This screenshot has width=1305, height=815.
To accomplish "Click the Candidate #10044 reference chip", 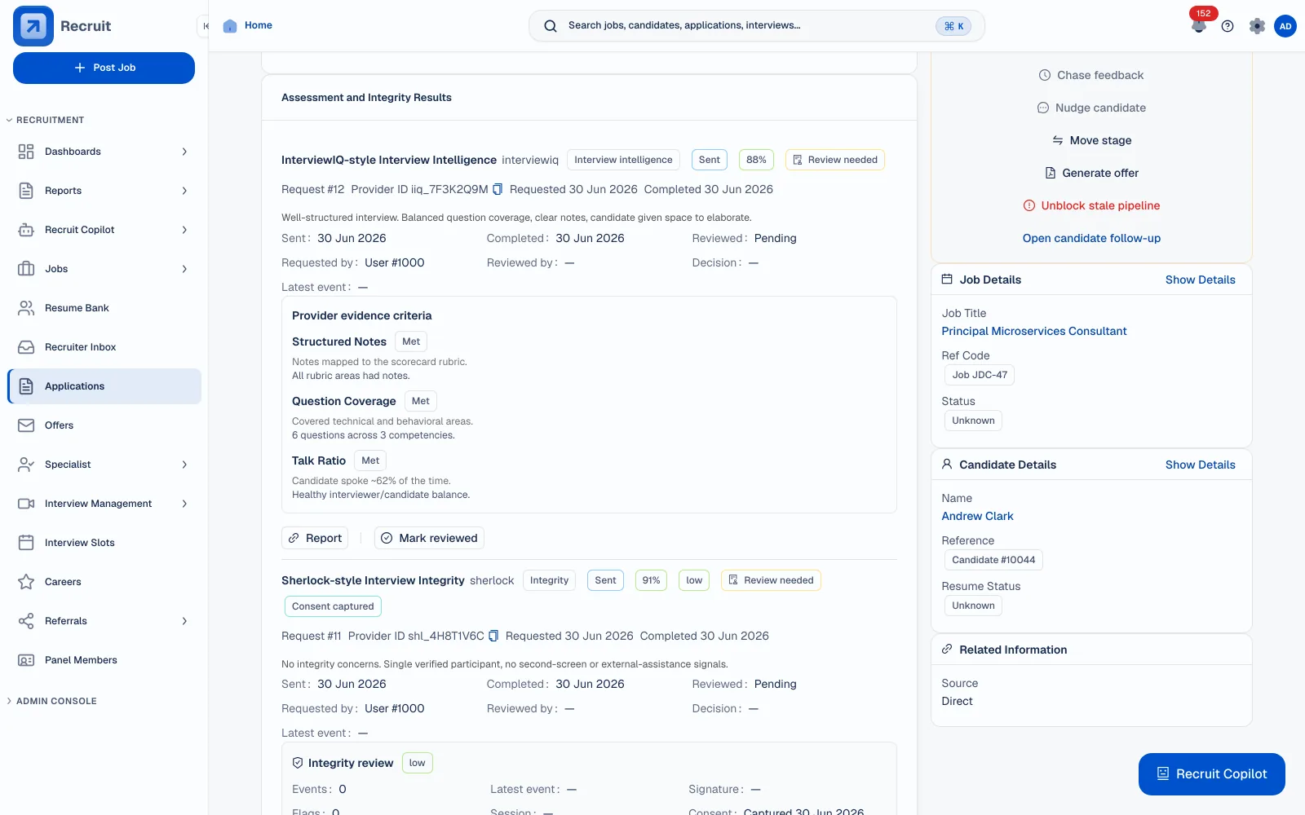I will pyautogui.click(x=993, y=560).
